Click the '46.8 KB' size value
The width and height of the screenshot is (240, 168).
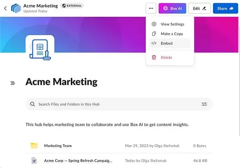[x=200, y=161]
